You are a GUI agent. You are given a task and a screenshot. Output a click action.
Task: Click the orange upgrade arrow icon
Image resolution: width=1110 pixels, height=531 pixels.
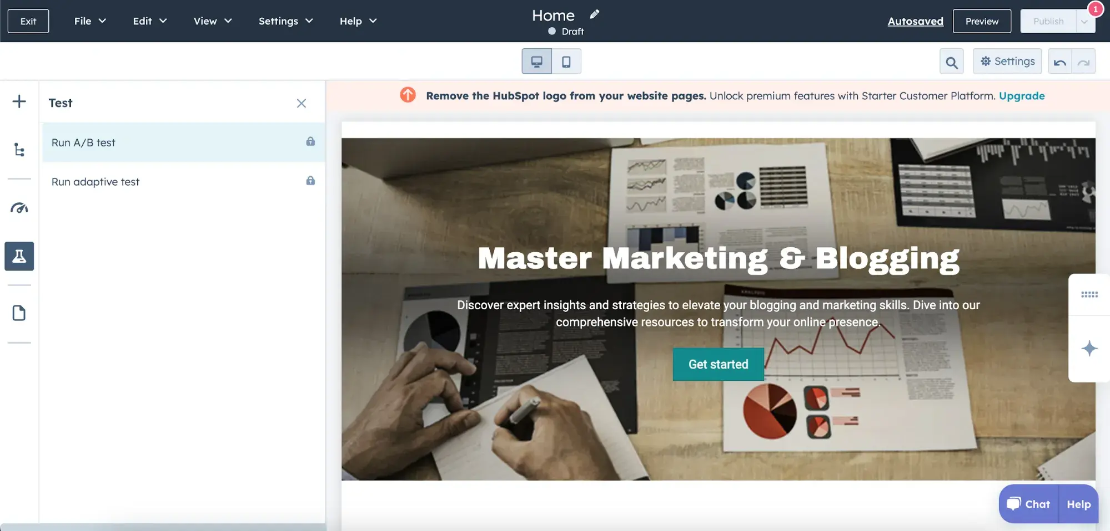tap(408, 95)
